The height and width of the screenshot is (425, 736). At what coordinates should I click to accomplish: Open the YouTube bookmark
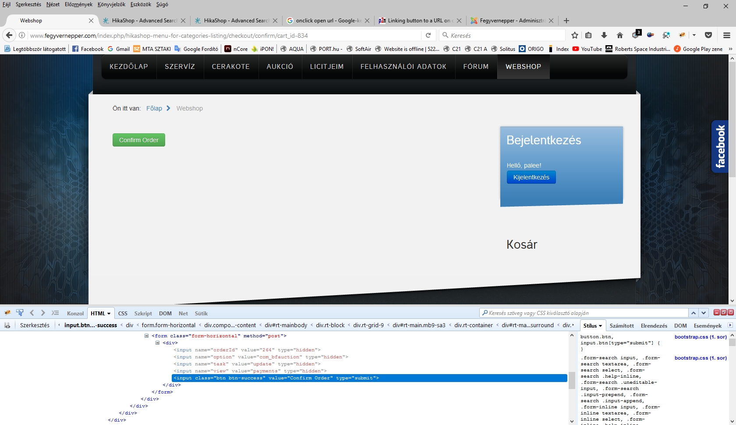(x=587, y=49)
